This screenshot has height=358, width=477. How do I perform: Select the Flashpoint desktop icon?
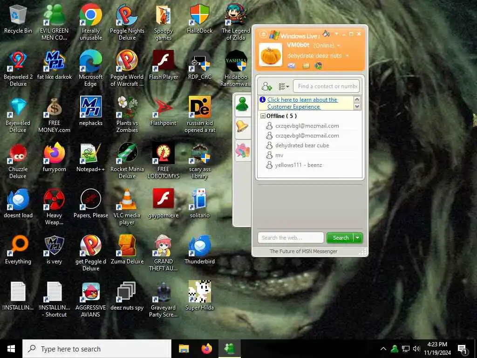164,111
